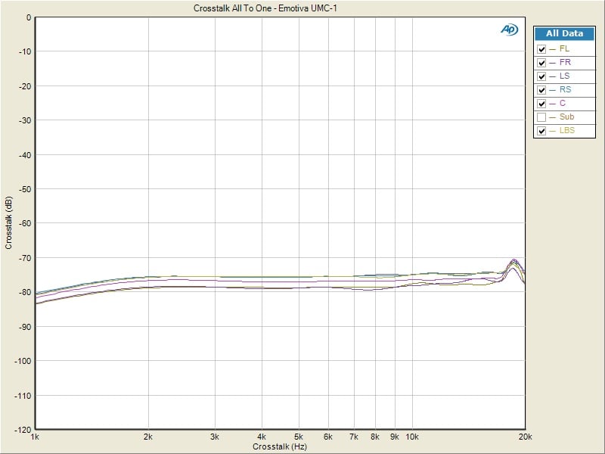Click the 5k frequency axis label
605x454 pixels.
coord(298,437)
